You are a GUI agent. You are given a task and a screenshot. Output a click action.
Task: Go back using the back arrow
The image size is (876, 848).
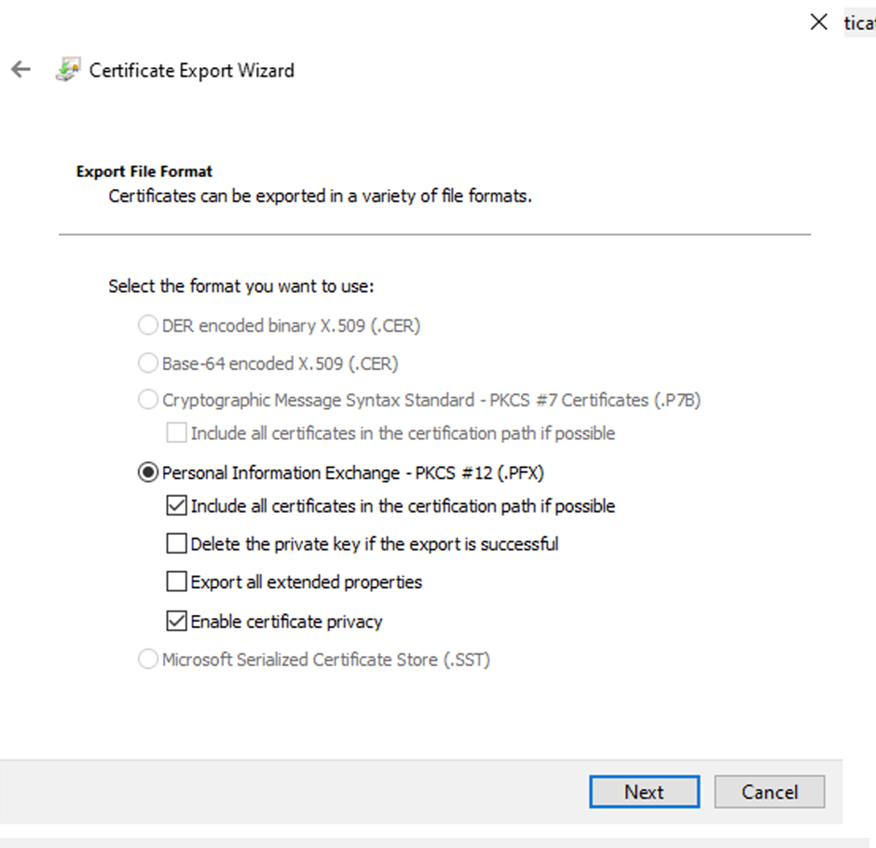[x=21, y=70]
